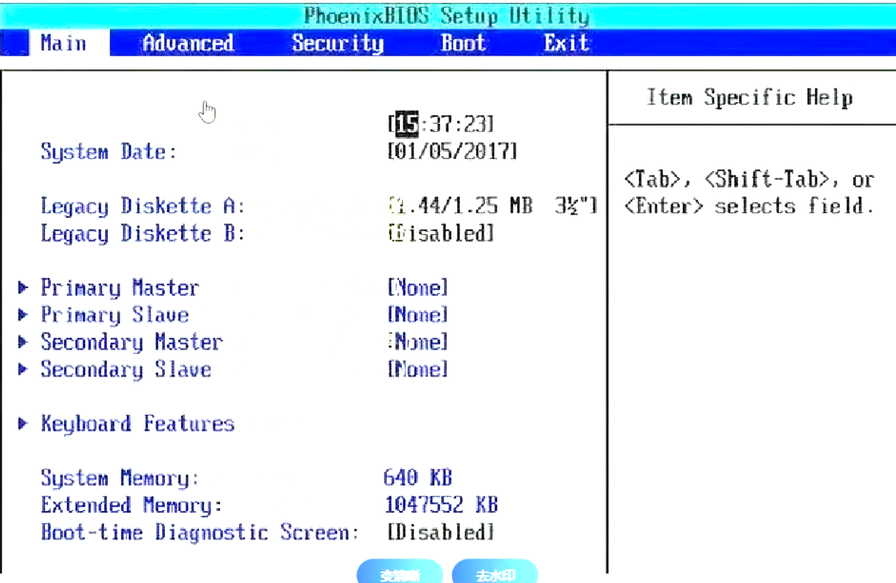Click the System Memory label
The width and height of the screenshot is (896, 583).
coord(120,478)
